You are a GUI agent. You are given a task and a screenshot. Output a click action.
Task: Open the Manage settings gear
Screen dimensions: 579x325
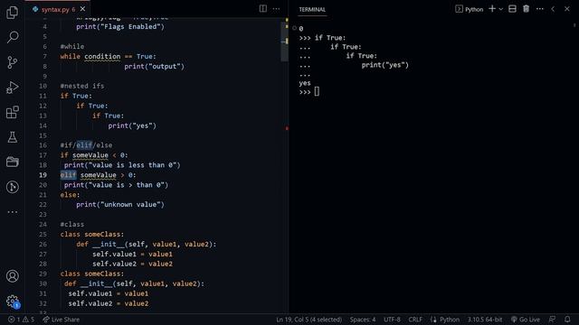point(12,301)
